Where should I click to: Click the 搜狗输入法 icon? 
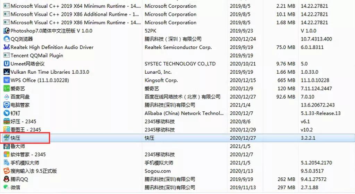[7, 171]
